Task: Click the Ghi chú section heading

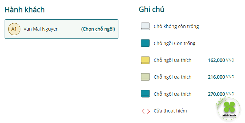Action: pyautogui.click(x=152, y=10)
